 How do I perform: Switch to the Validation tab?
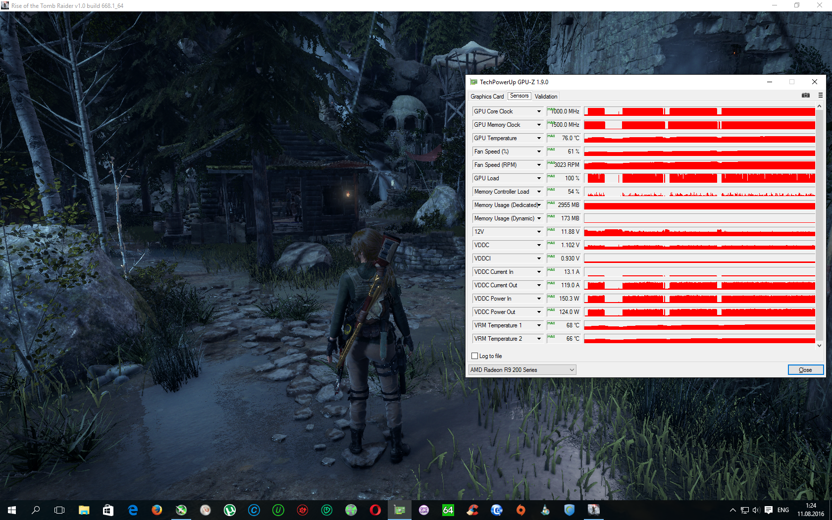(x=546, y=97)
